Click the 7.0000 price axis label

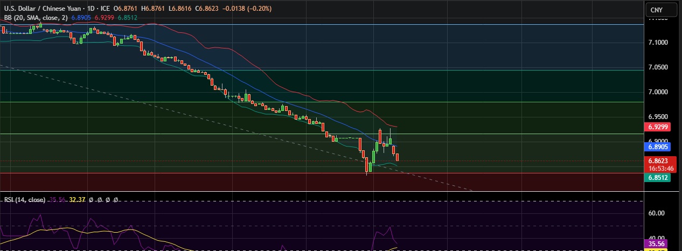[x=658, y=92]
